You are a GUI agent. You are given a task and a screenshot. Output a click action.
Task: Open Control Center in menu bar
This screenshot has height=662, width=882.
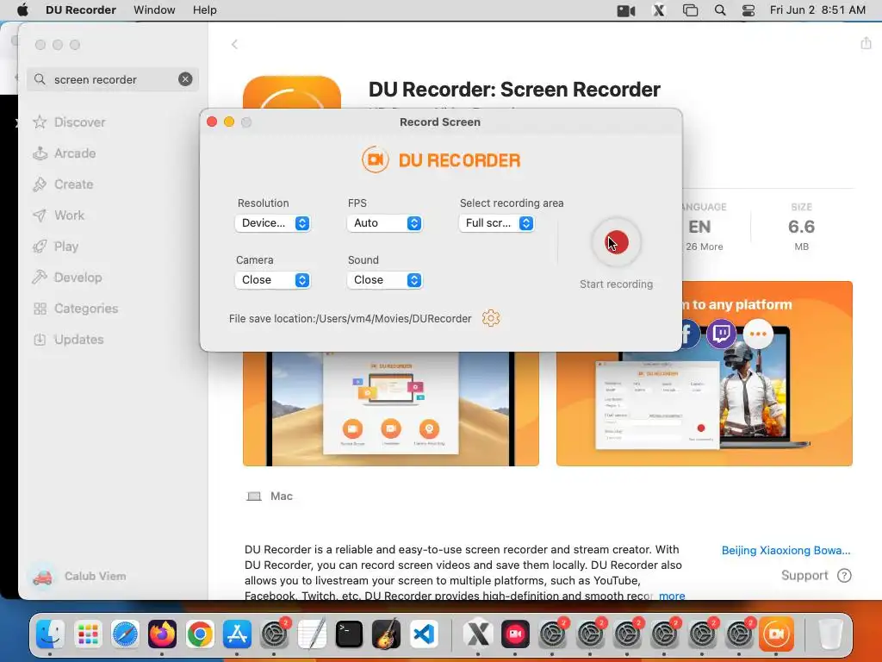[x=748, y=10]
